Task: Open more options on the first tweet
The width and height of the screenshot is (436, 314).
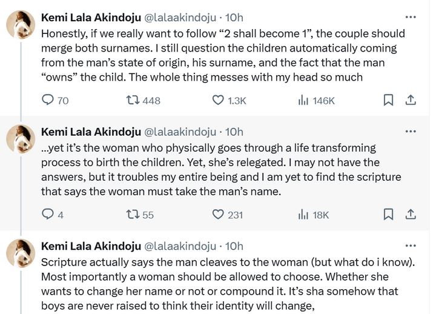Action: click(411, 17)
